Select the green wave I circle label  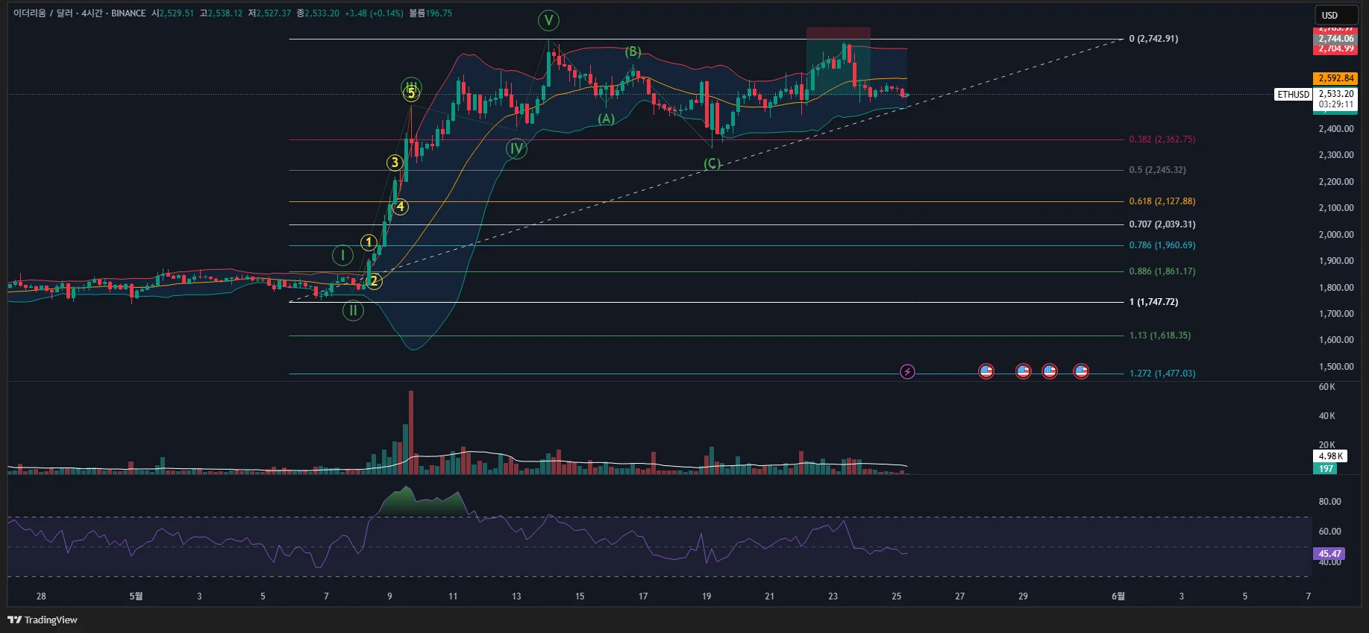coord(342,256)
